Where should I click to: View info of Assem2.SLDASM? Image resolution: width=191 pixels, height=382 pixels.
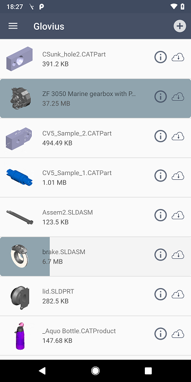[161, 215]
